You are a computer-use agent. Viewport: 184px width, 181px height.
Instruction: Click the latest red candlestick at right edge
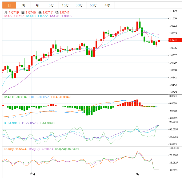tap(159, 41)
